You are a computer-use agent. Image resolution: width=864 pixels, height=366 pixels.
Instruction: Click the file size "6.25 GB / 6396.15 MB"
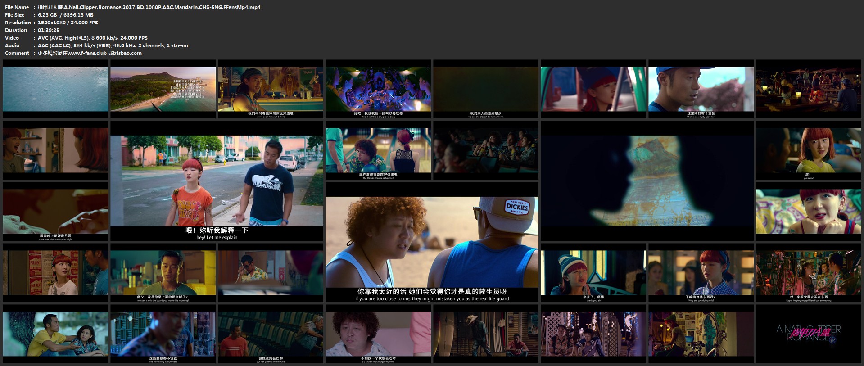66,15
